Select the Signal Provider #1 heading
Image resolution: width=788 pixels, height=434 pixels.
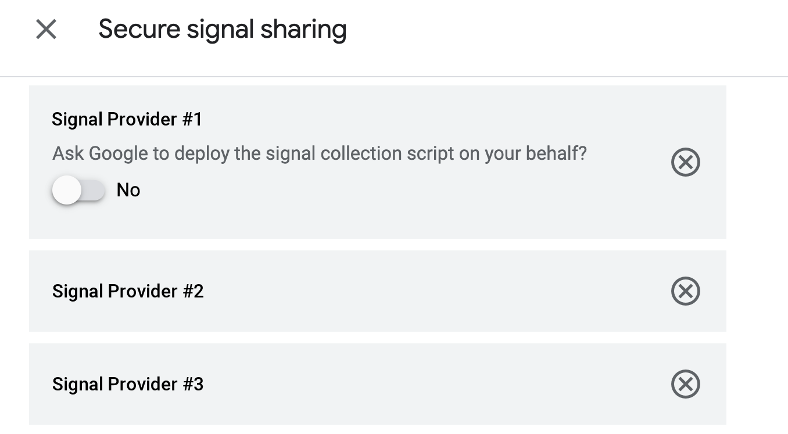(127, 119)
